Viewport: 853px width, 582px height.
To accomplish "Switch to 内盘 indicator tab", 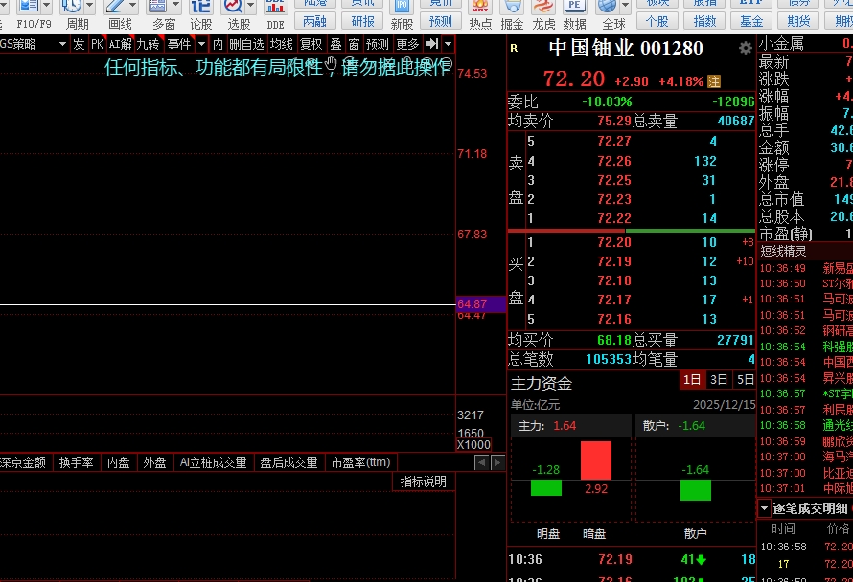I will point(119,462).
